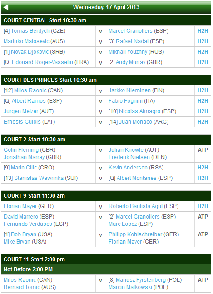Viewport: 213px width, 294px height.
Task: Go to previous day using left arrow
Action: [6, 7]
